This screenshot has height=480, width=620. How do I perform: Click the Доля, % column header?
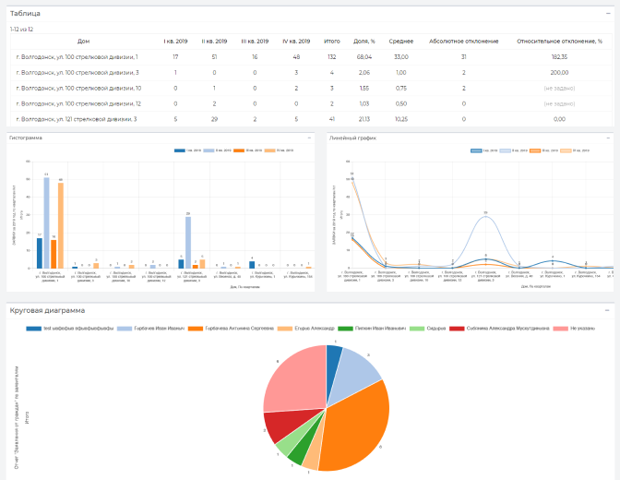pyautogui.click(x=364, y=42)
